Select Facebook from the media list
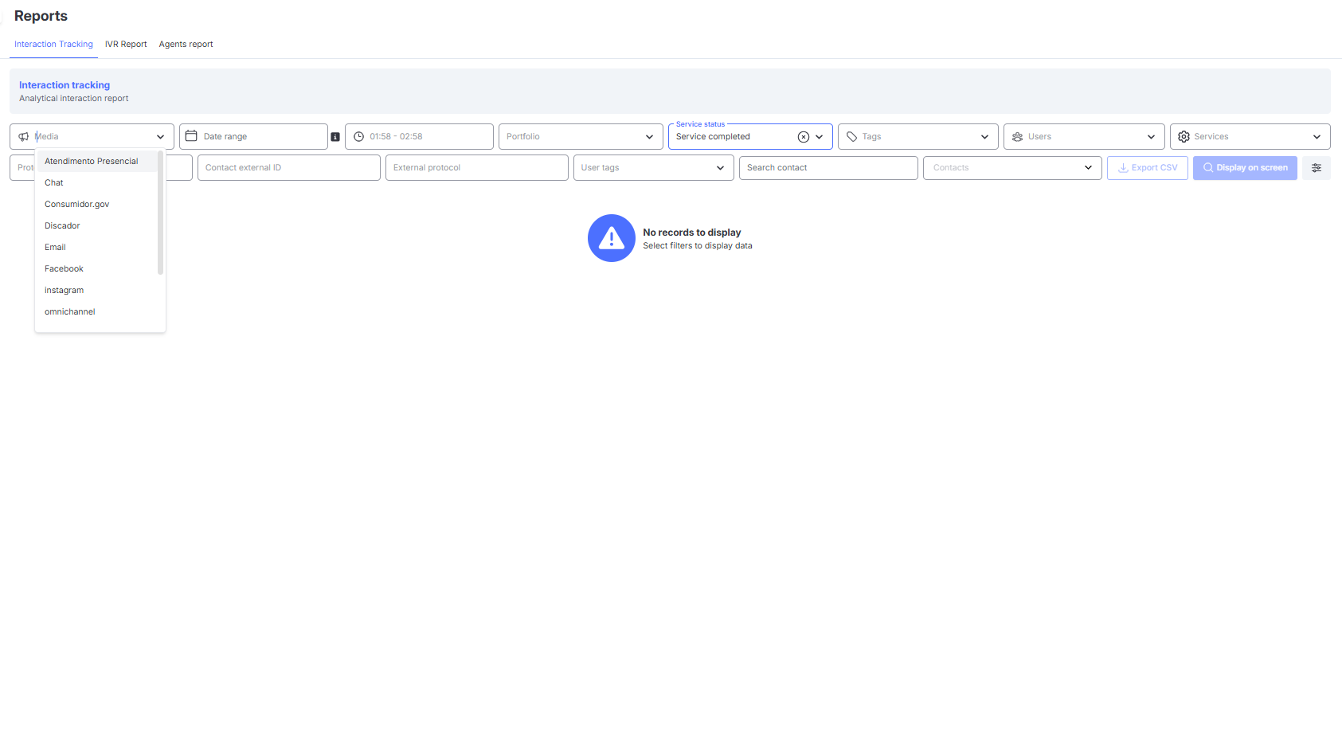1342x747 pixels. pyautogui.click(x=97, y=268)
